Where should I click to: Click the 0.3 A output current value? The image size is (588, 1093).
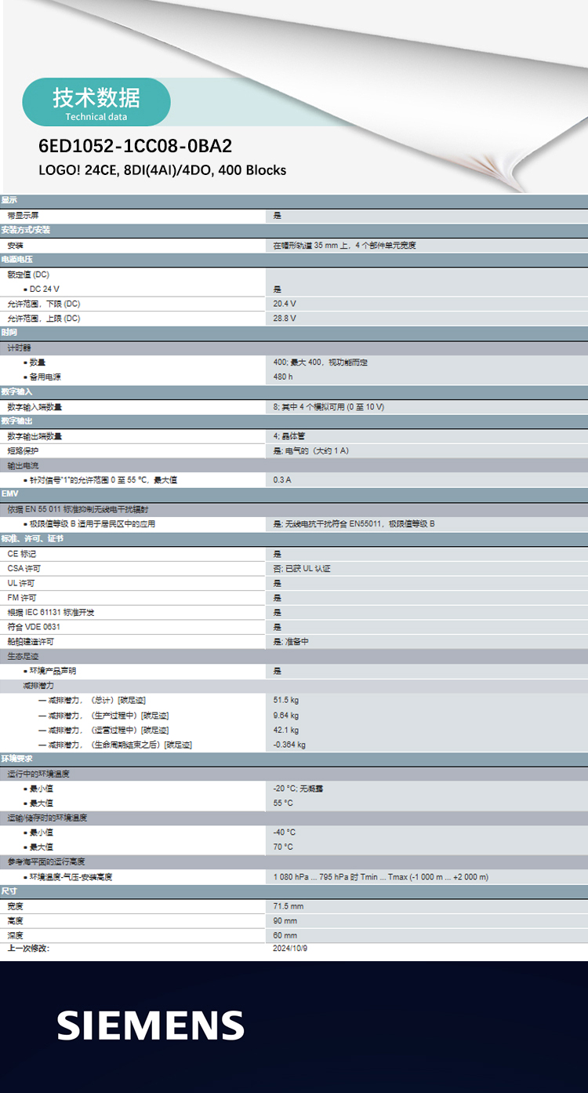282,479
